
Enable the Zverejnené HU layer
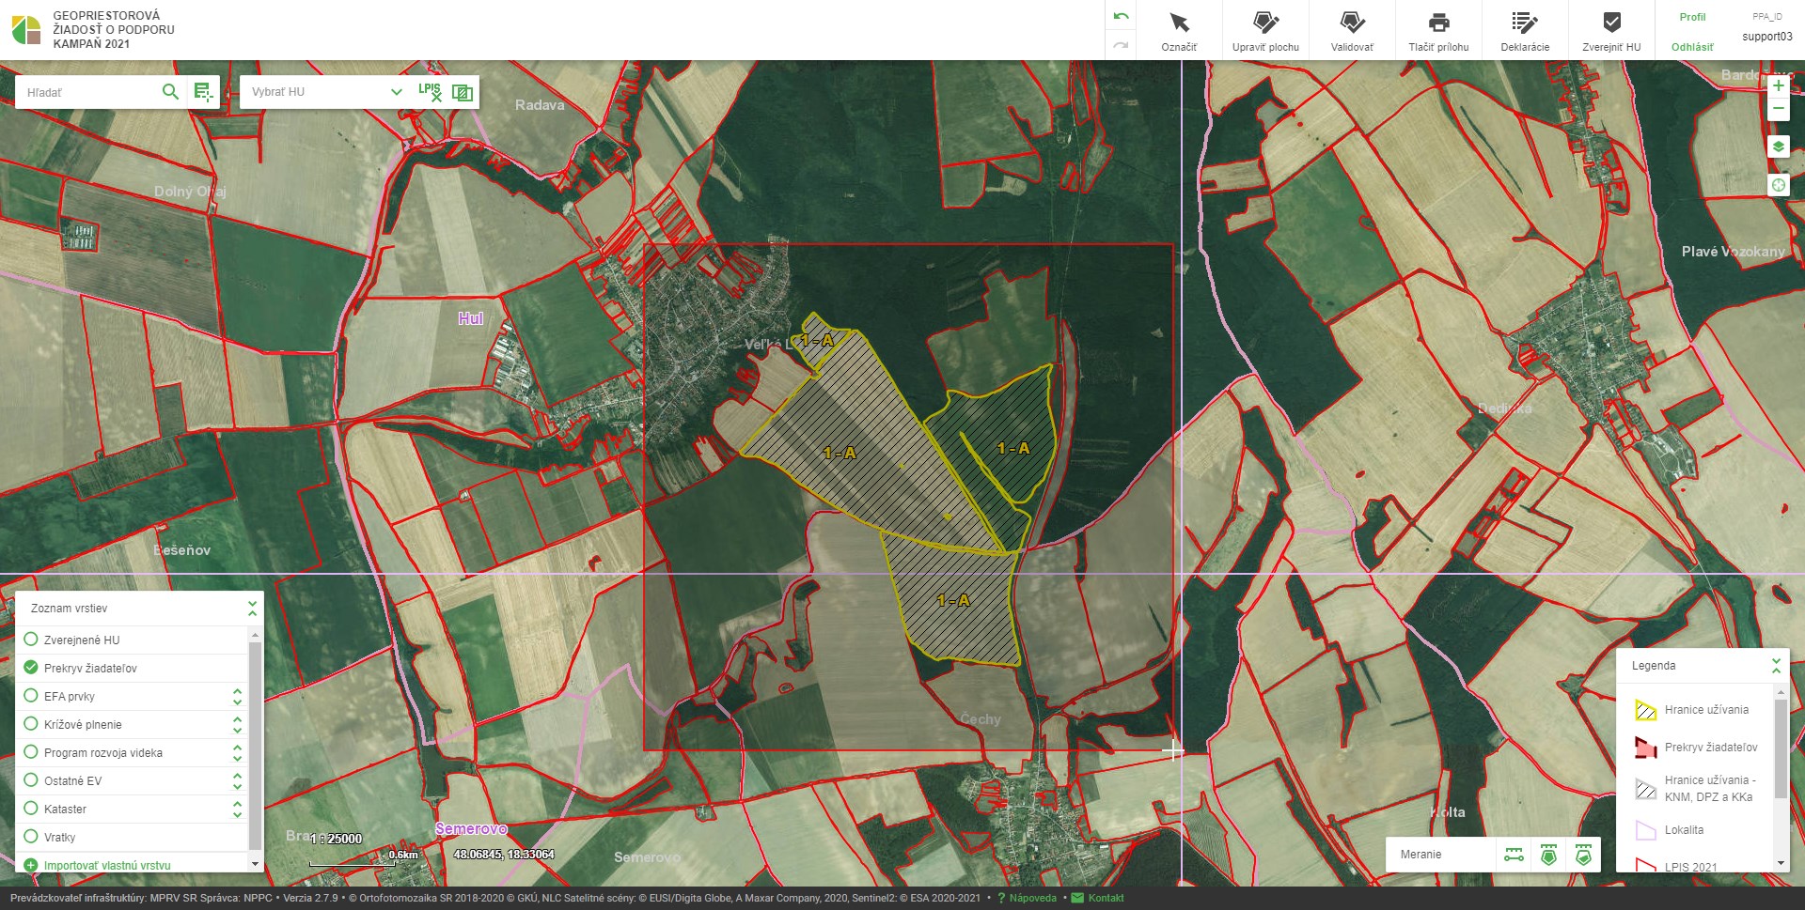pos(30,640)
